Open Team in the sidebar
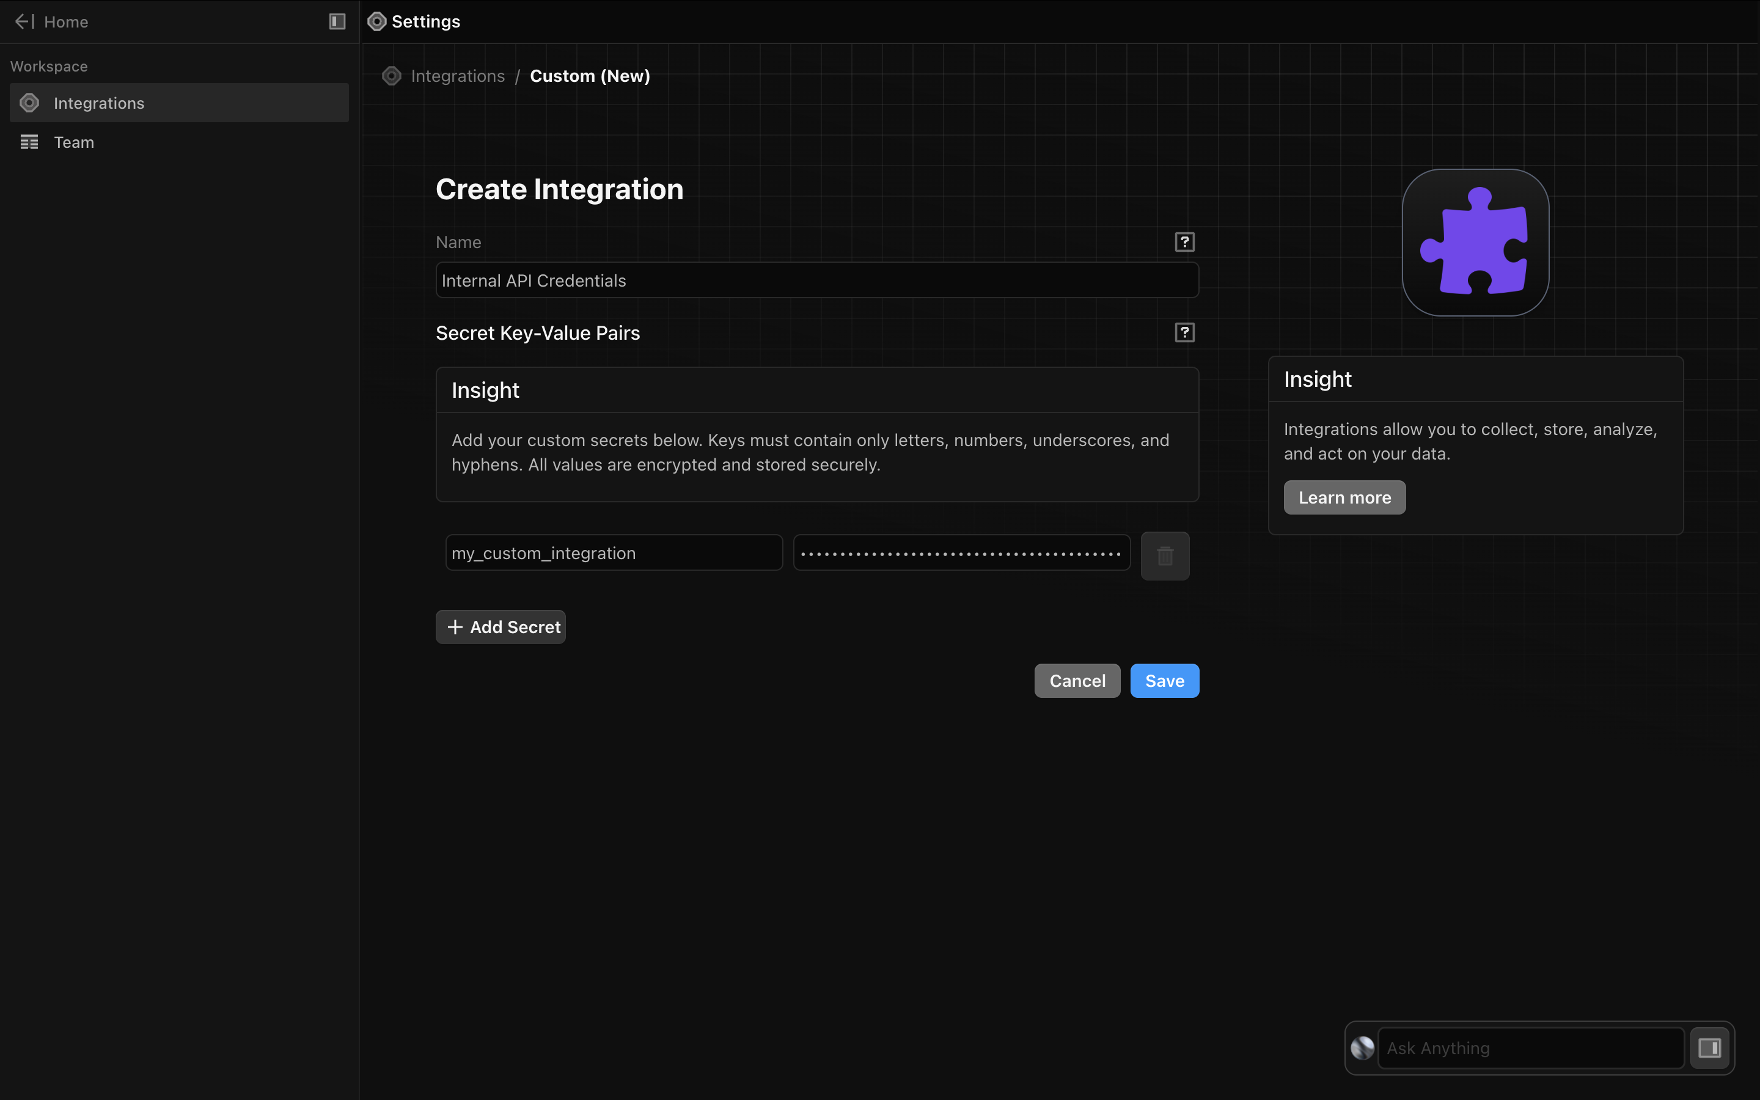 click(x=74, y=142)
